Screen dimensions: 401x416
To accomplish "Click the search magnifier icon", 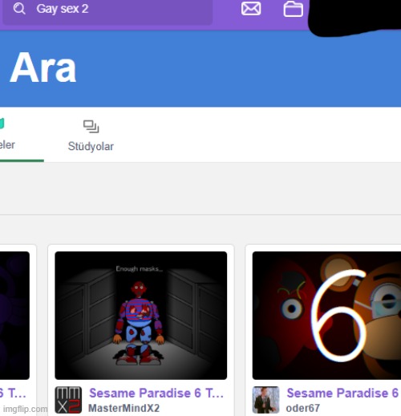I will (19, 9).
